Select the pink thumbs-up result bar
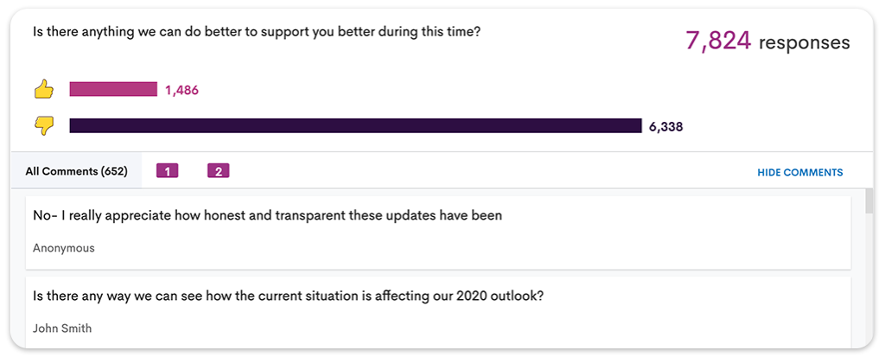 point(113,89)
